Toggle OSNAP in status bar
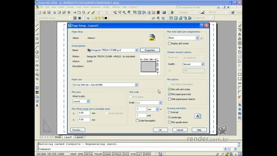This screenshot has height=156, width=277. coord(107,154)
